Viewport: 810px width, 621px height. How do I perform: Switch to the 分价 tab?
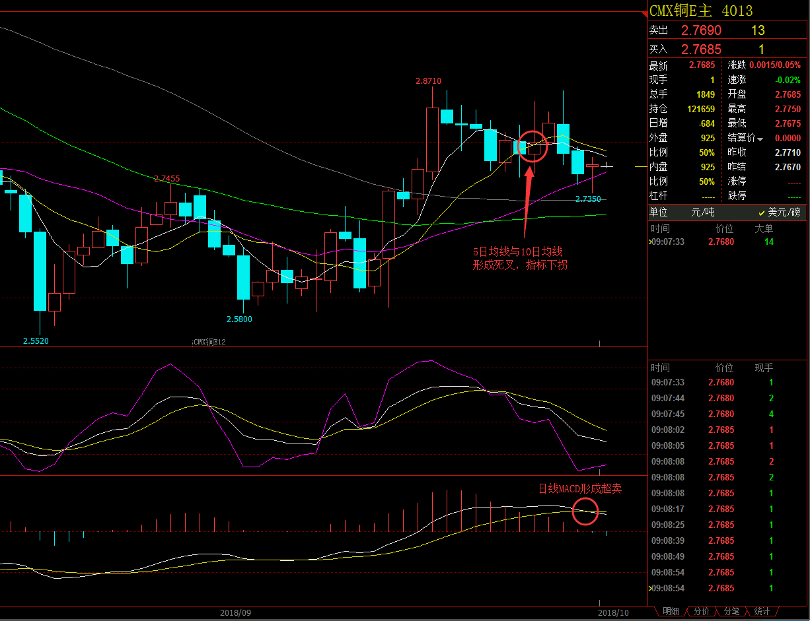(x=702, y=612)
